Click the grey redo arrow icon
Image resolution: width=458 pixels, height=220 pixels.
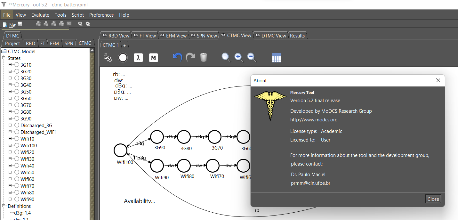pyautogui.click(x=191, y=58)
